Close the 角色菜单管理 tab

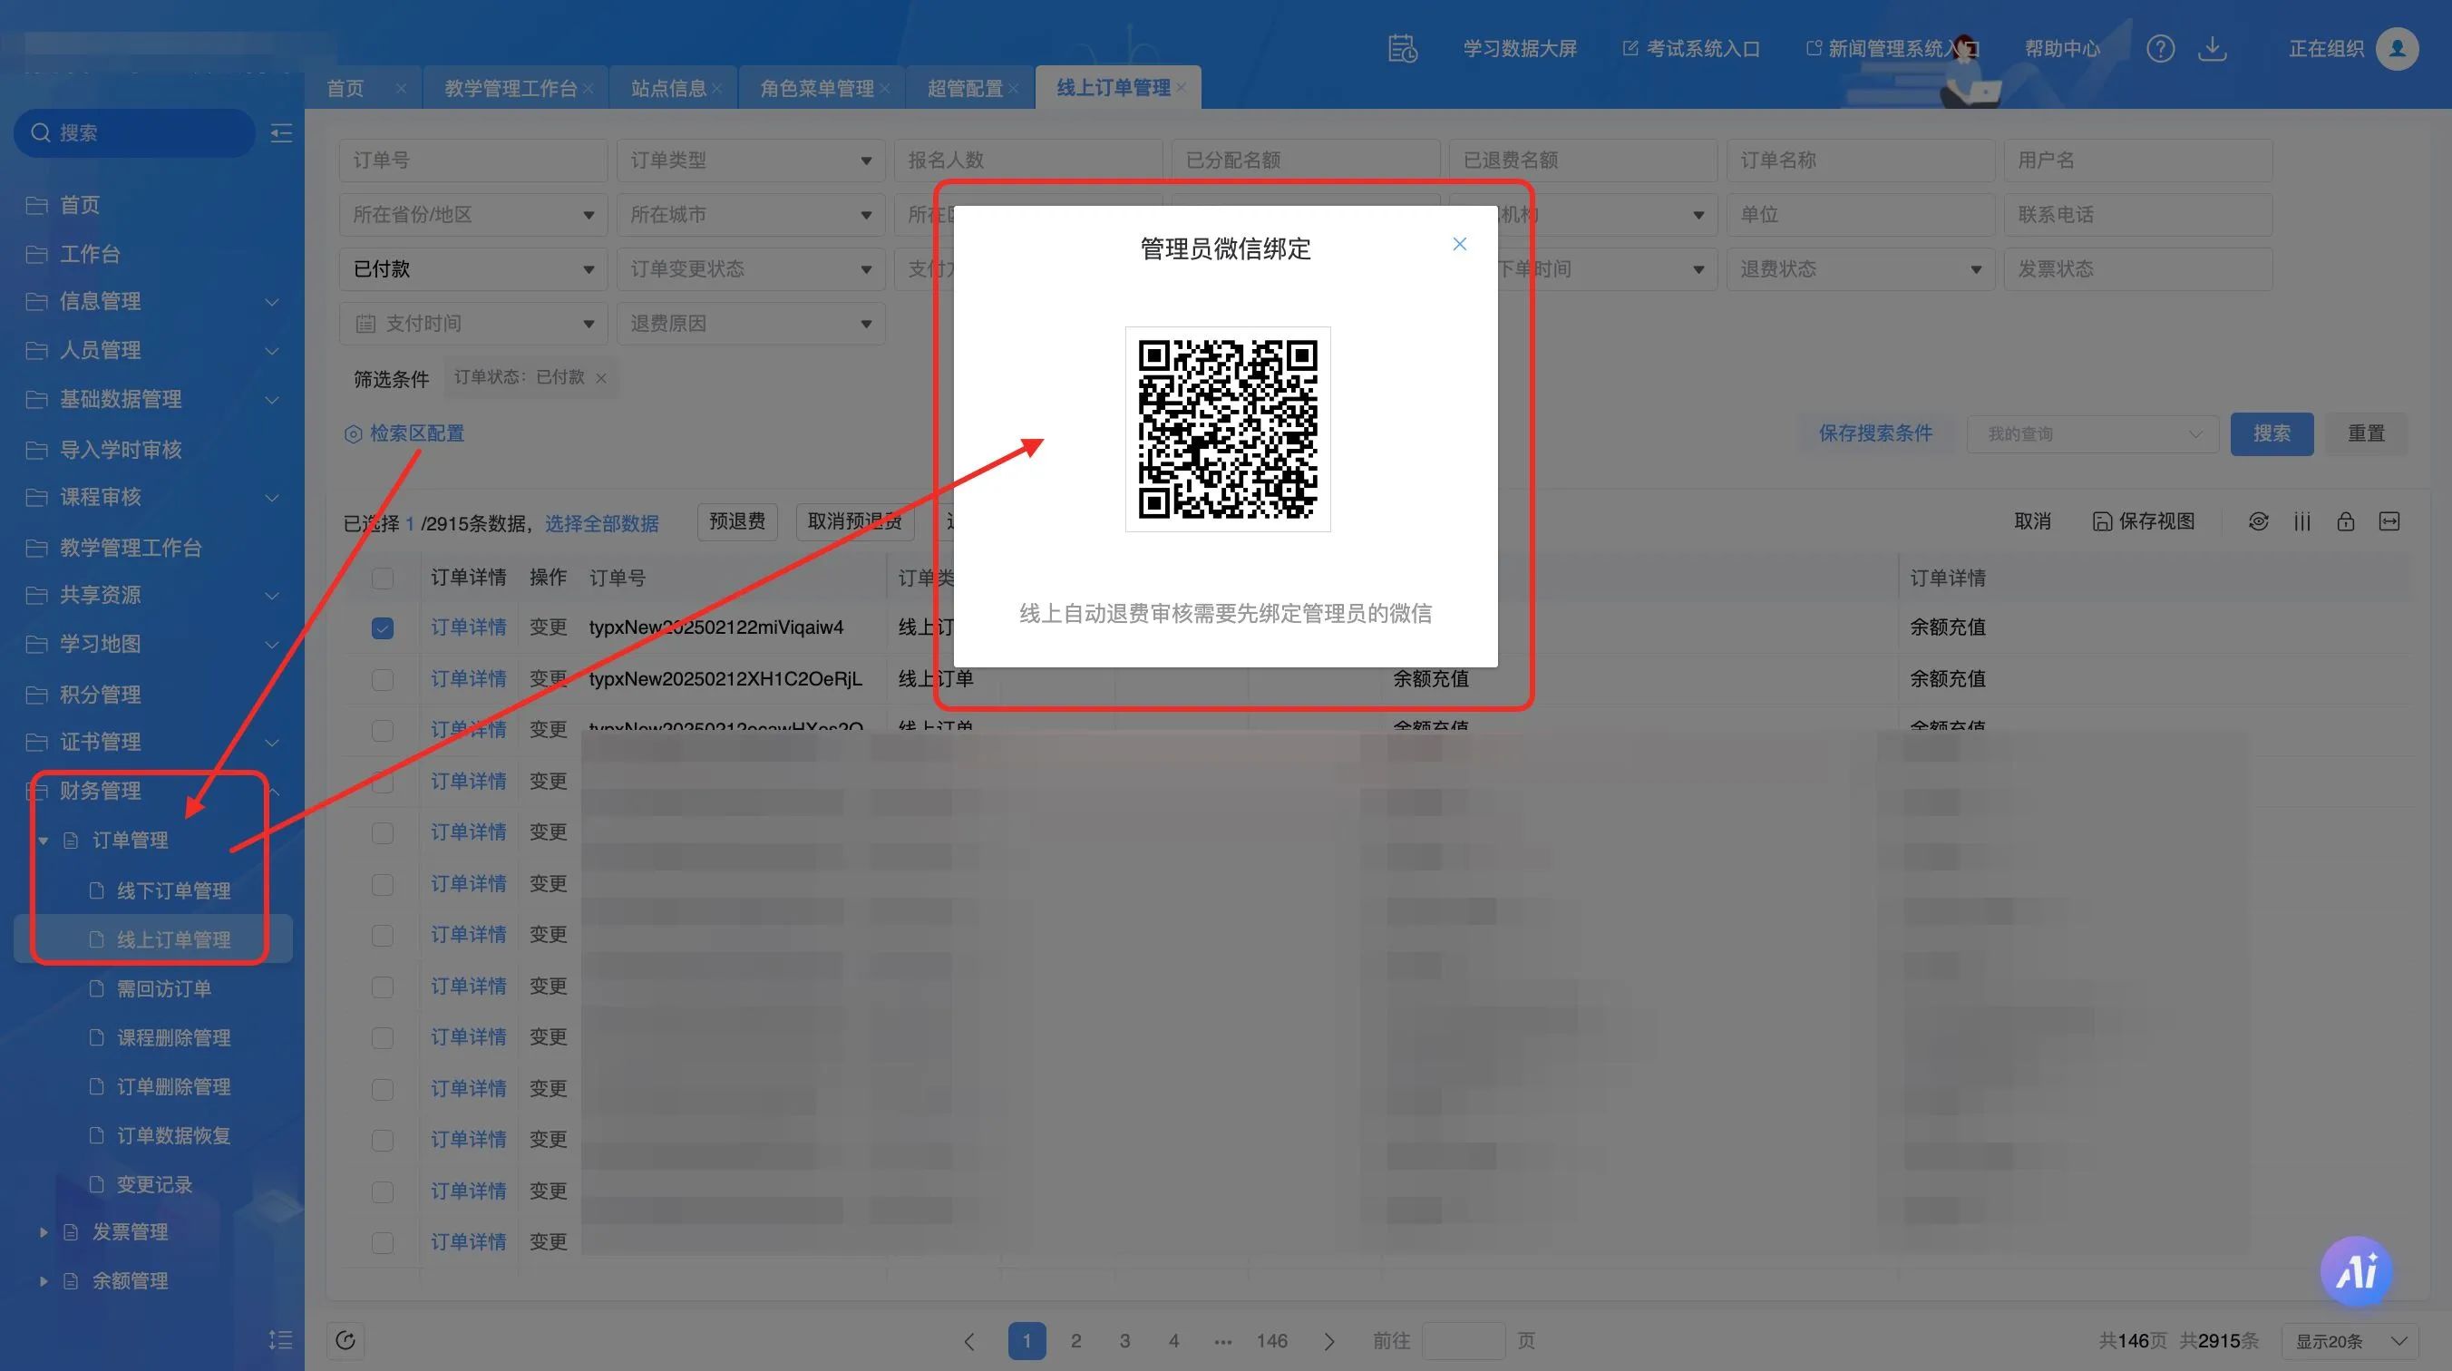point(885,89)
